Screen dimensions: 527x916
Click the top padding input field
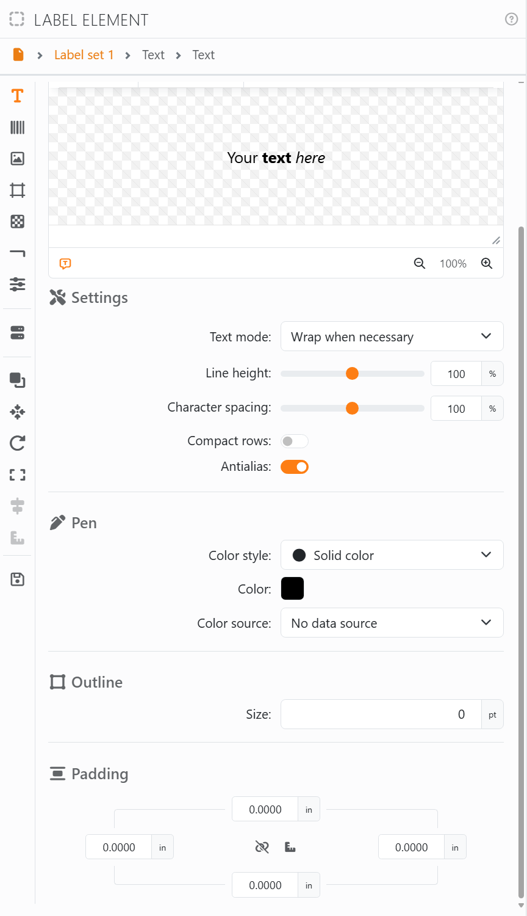265,809
